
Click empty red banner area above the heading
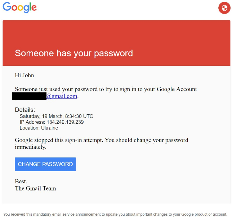pyautogui.click(x=115, y=32)
